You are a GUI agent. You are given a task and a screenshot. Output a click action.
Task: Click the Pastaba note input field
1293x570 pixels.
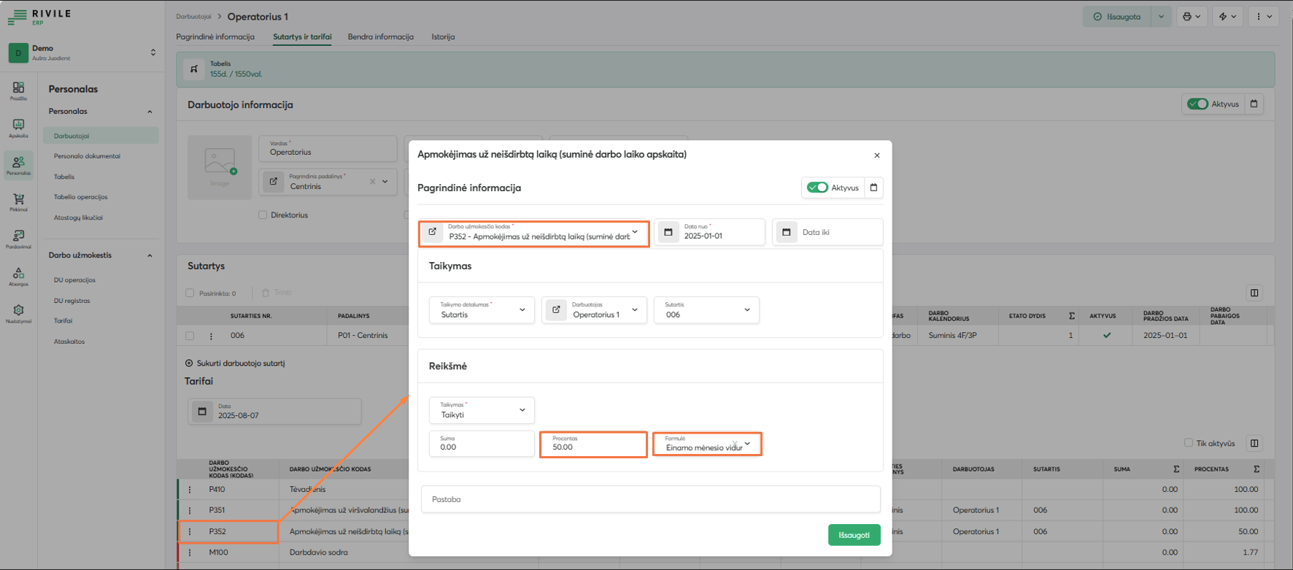(650, 499)
